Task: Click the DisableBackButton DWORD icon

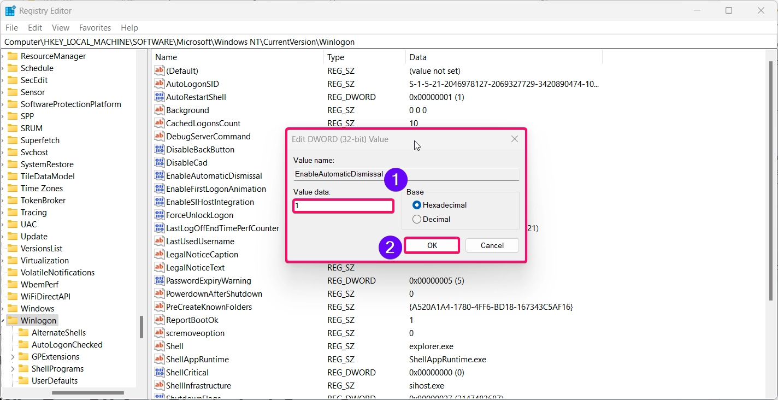Action: (x=160, y=149)
